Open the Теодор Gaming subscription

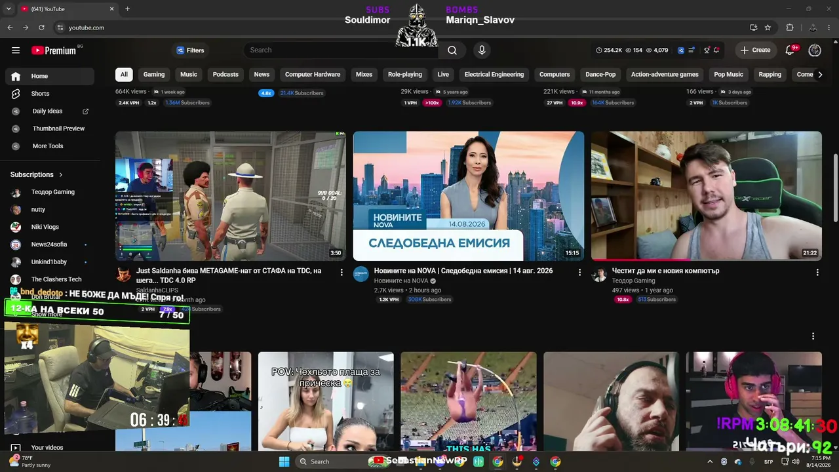[x=50, y=192]
